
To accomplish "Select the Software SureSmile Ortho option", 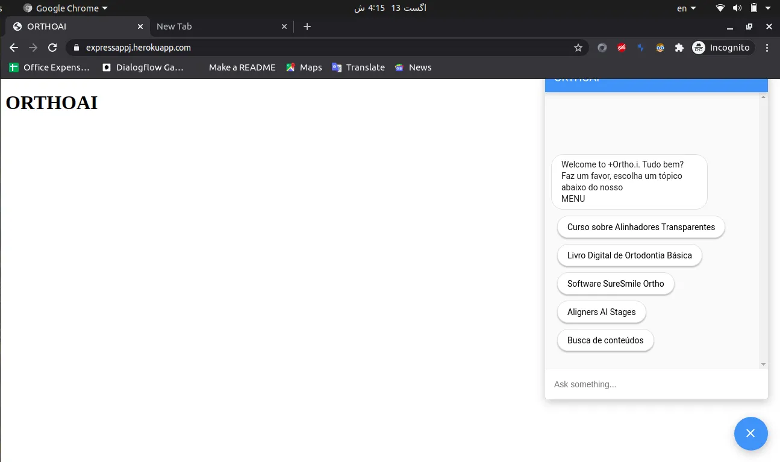I will pyautogui.click(x=616, y=284).
